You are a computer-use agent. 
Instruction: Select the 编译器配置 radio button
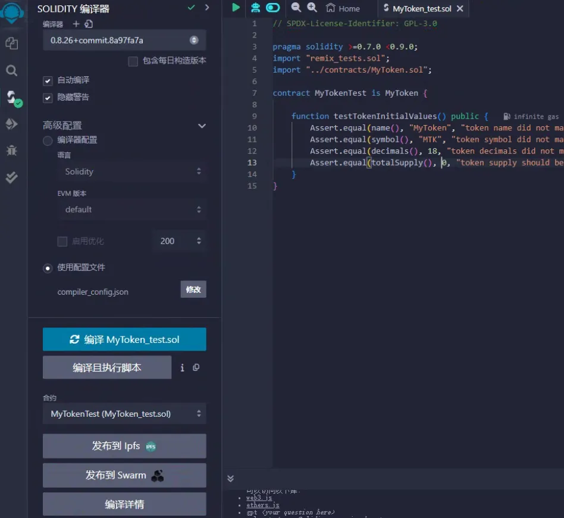48,141
